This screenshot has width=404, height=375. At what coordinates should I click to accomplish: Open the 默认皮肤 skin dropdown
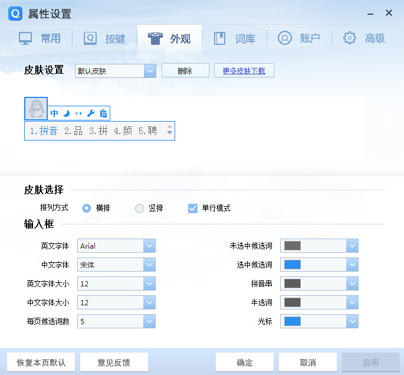pyautogui.click(x=150, y=71)
